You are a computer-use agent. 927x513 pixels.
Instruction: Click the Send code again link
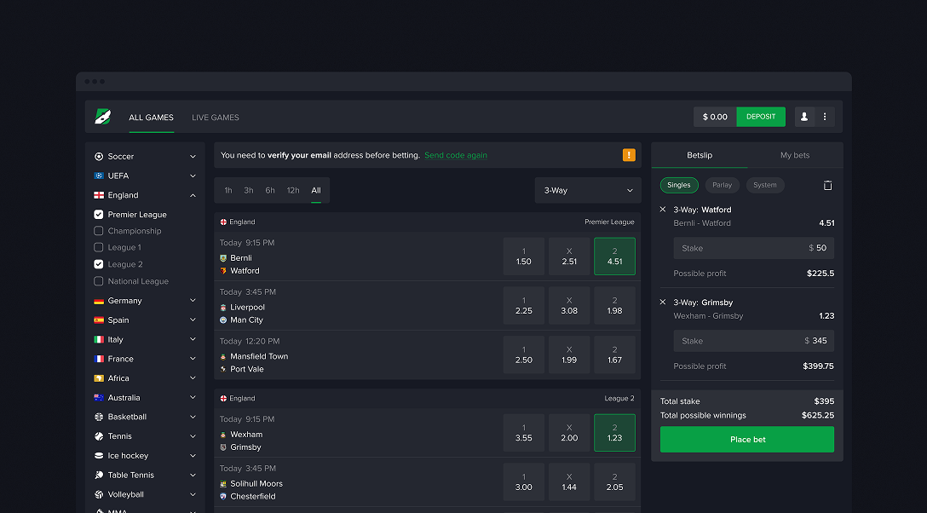pos(456,156)
